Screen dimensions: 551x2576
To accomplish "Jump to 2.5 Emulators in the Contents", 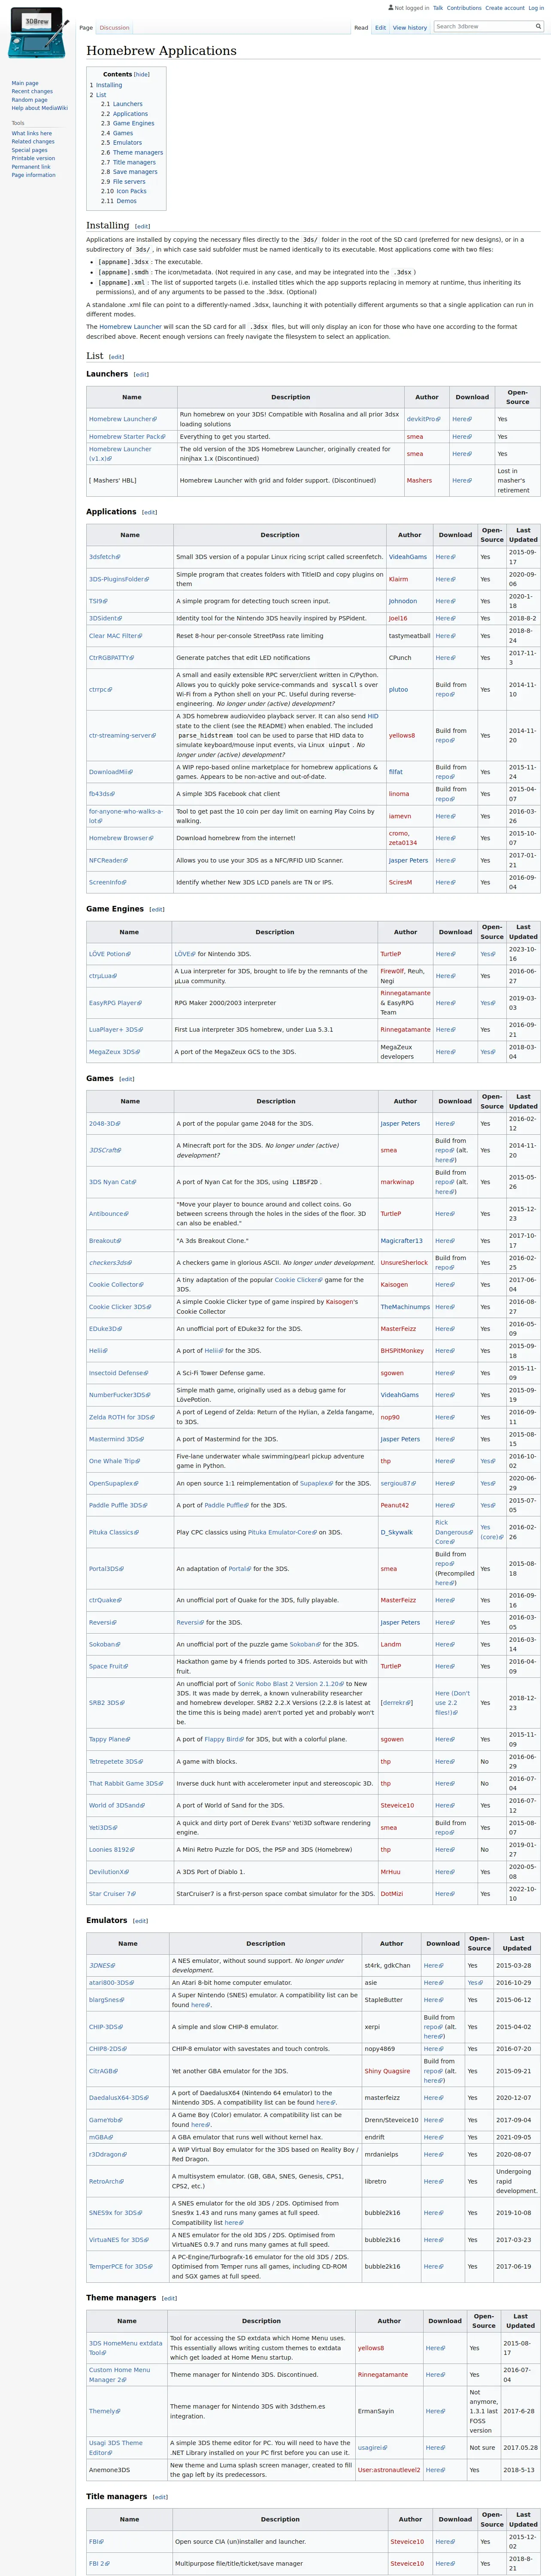I will coord(121,142).
